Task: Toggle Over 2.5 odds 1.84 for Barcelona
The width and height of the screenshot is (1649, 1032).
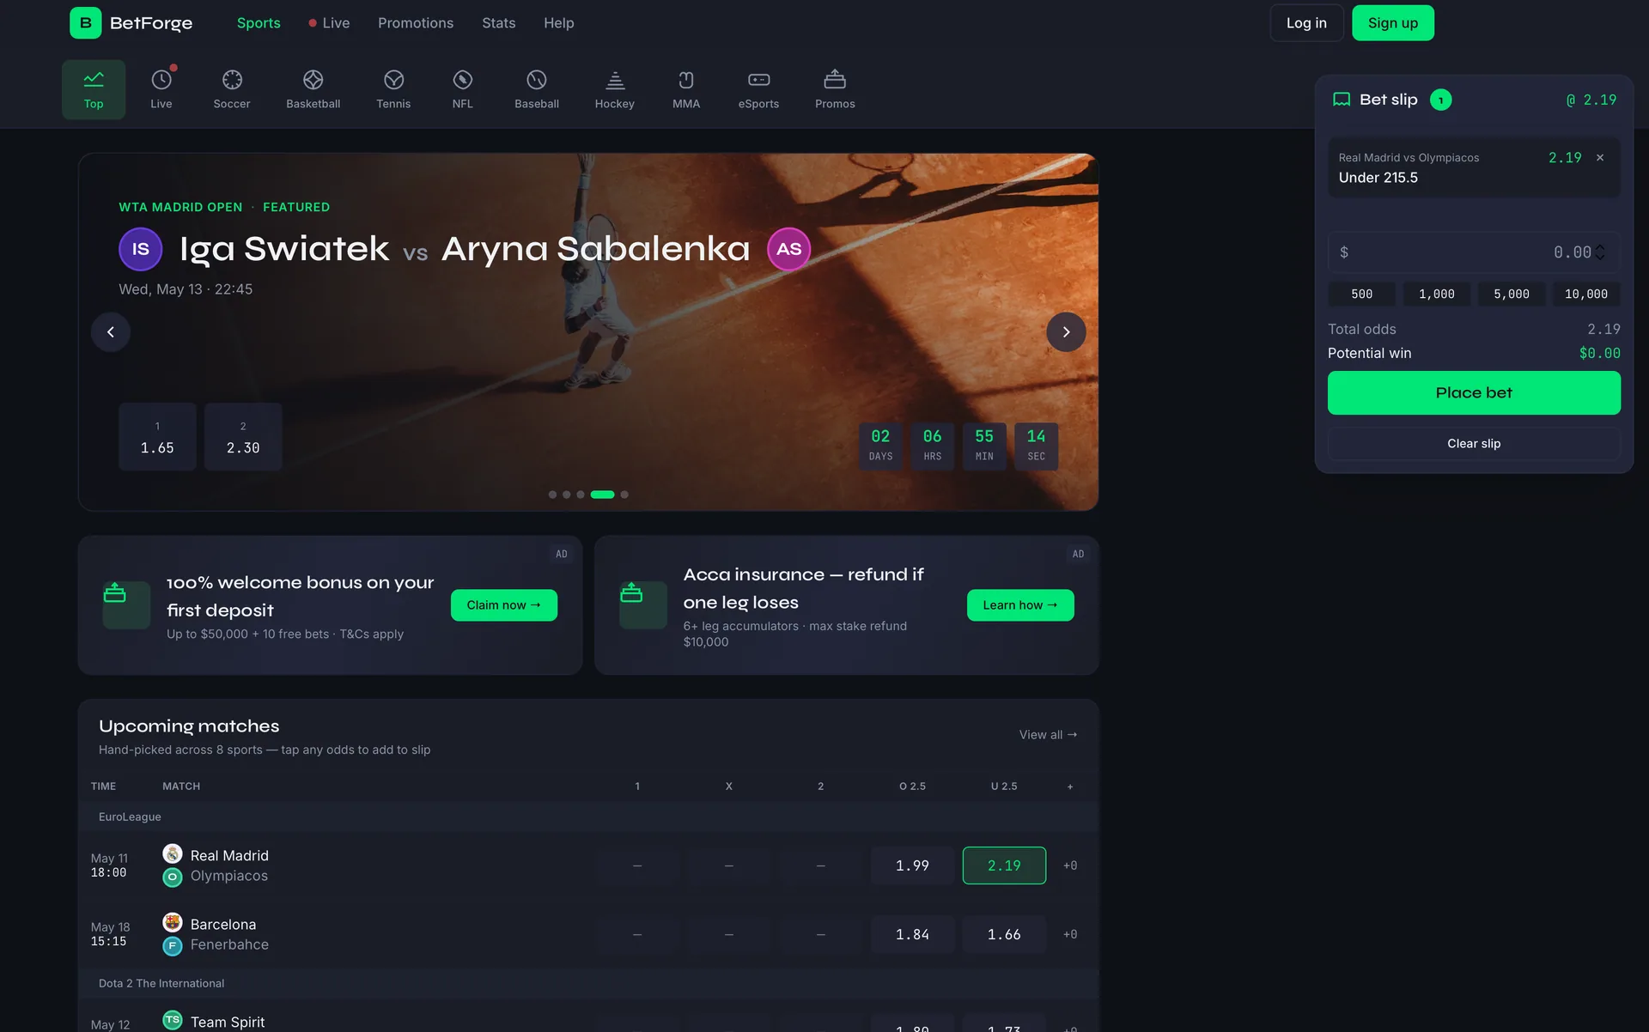Action: 912,934
